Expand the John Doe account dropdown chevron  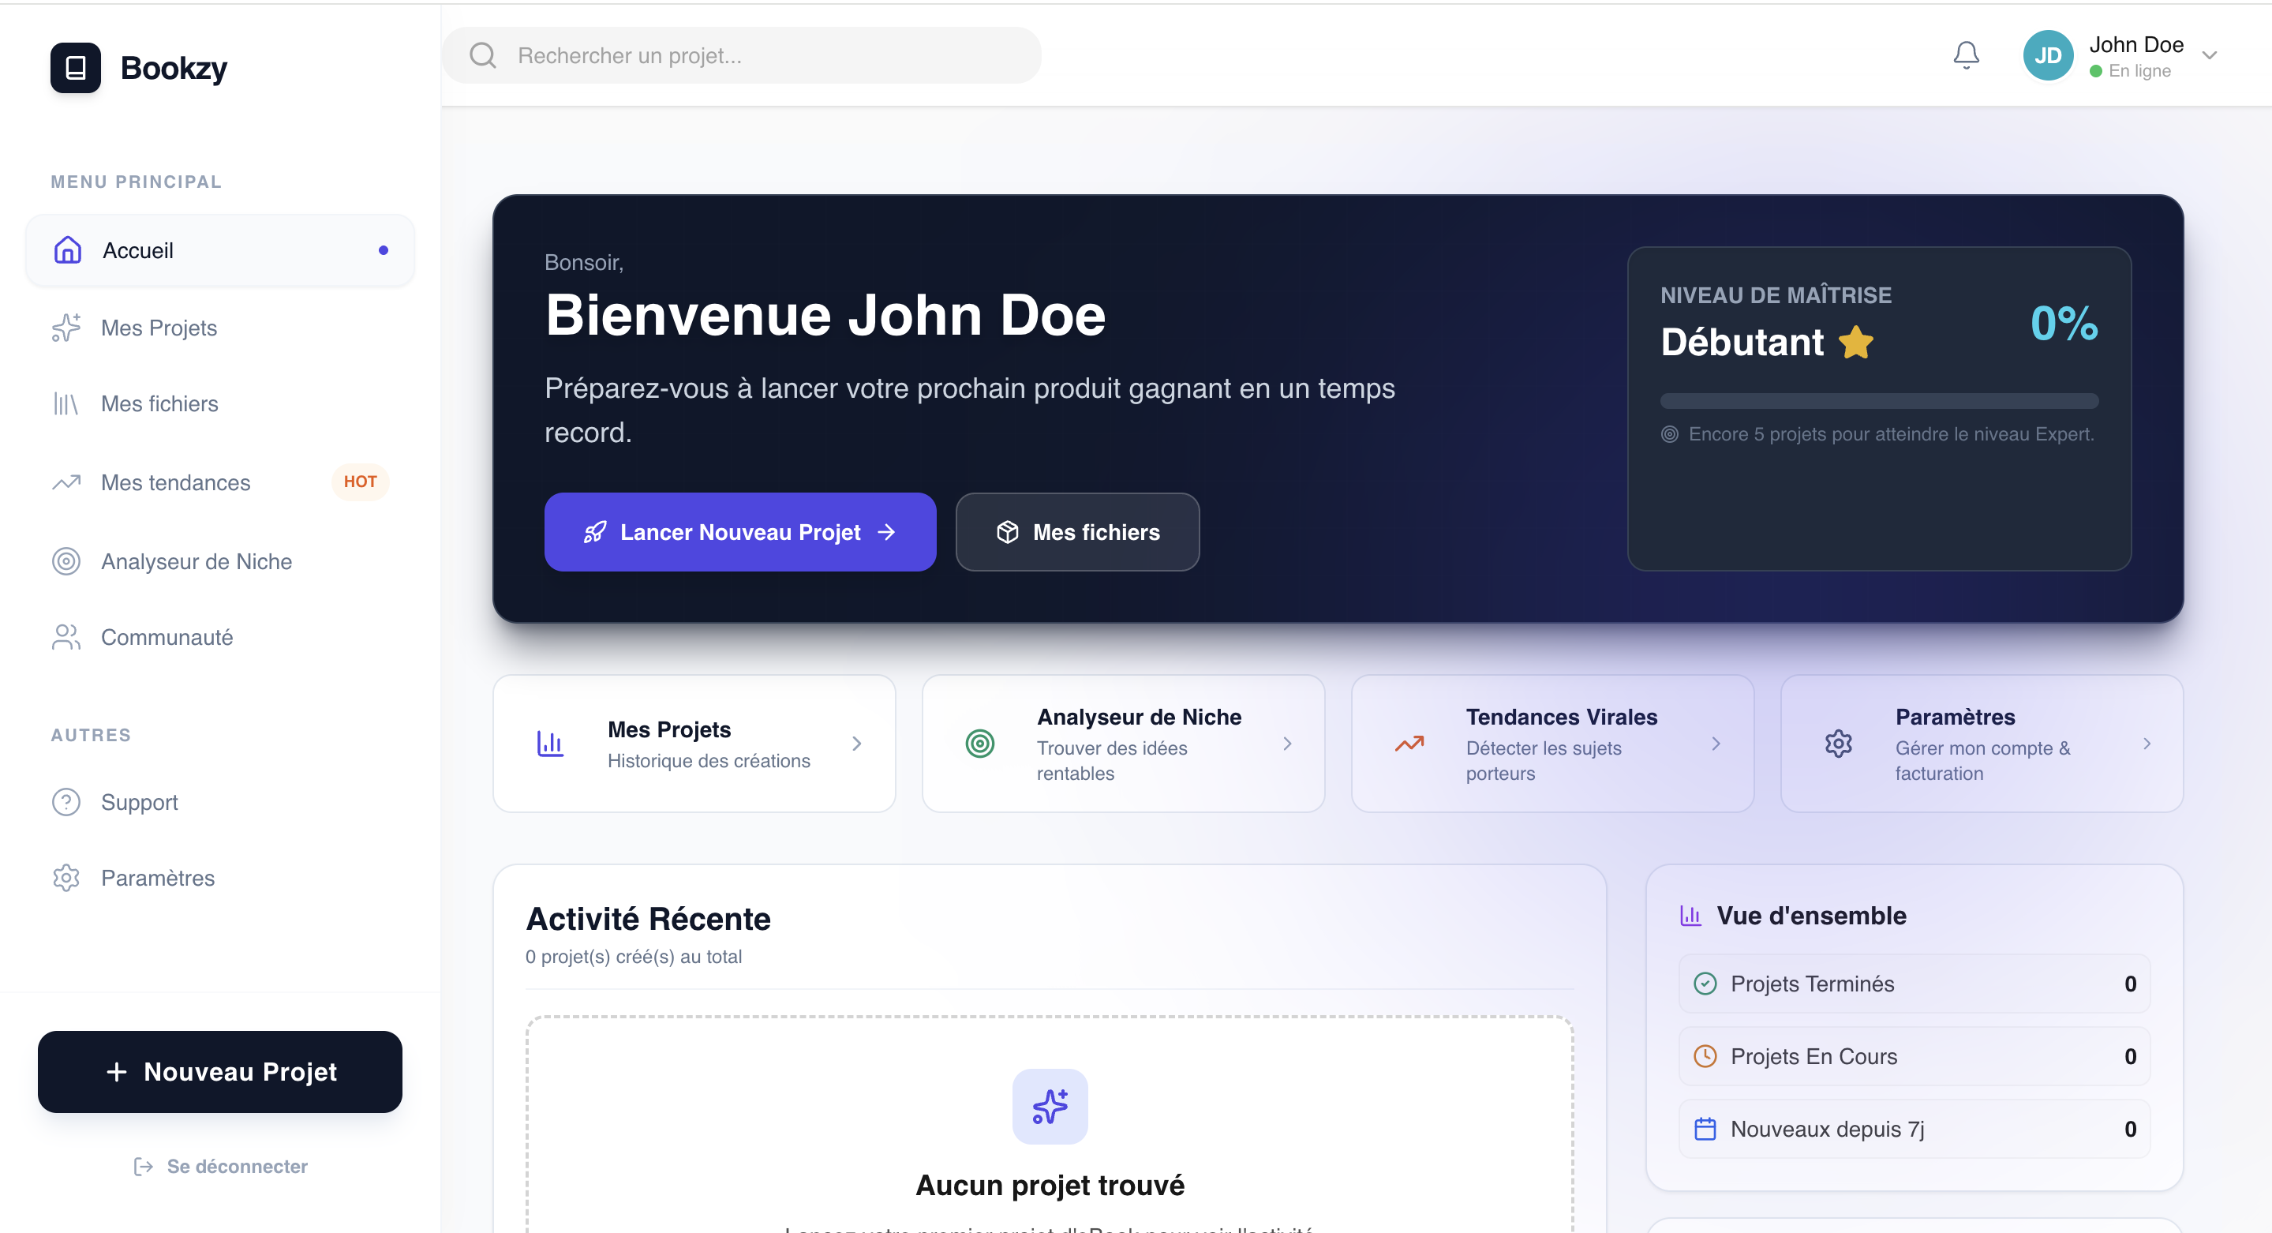[2210, 55]
